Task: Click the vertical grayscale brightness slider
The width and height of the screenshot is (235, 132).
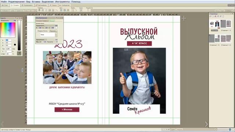Action: tap(19, 35)
